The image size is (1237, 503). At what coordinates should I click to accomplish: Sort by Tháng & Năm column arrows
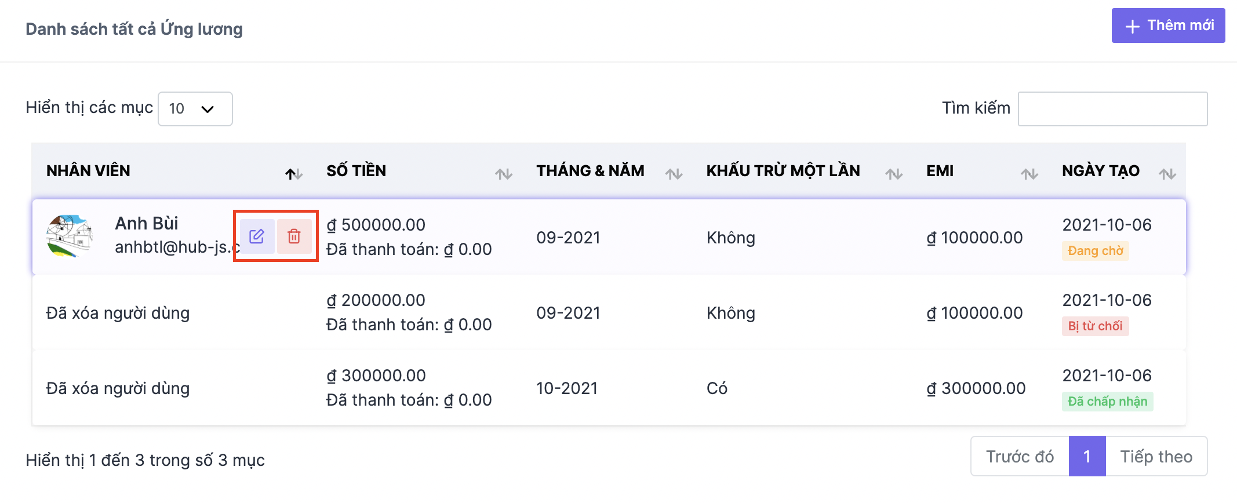point(674,173)
